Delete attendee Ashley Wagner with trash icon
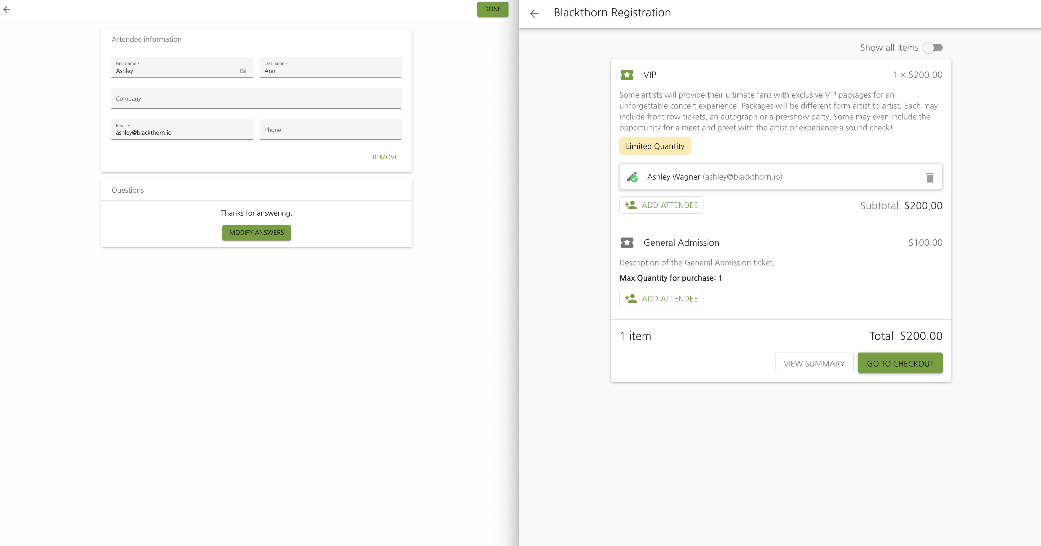Viewport: 1041px width, 546px height. (x=930, y=177)
